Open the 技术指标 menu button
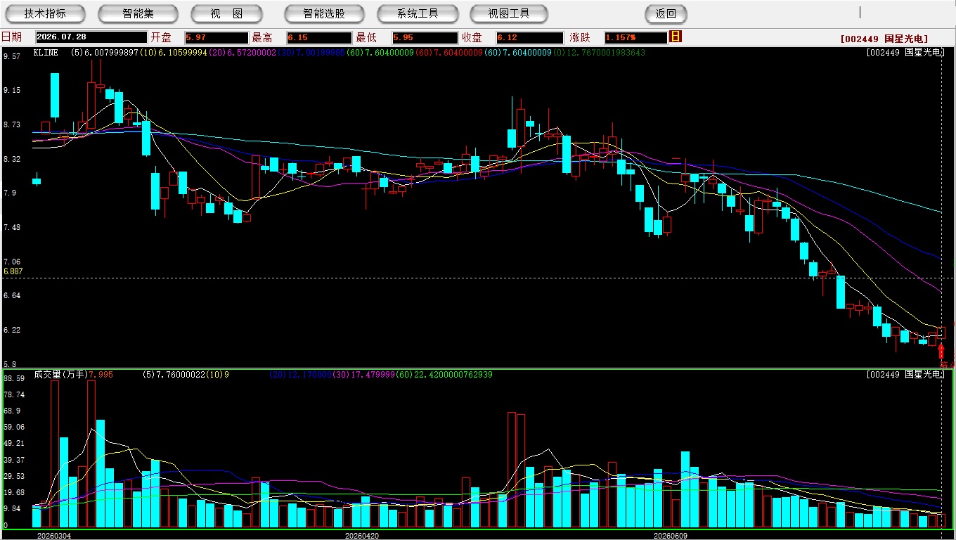 click(x=45, y=13)
